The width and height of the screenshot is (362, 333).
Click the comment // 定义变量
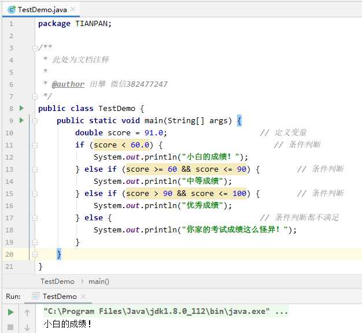pyautogui.click(x=283, y=133)
